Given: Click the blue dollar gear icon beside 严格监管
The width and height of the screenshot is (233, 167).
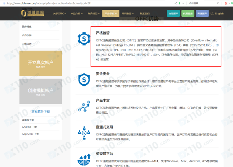Looking at the screenshot, I should pyautogui.click(x=84, y=39).
